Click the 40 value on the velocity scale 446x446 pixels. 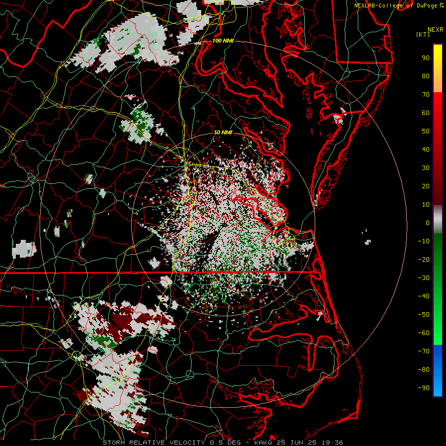tap(426, 149)
